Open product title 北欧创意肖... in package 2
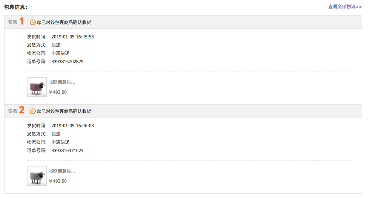369x197 pixels. [62, 171]
